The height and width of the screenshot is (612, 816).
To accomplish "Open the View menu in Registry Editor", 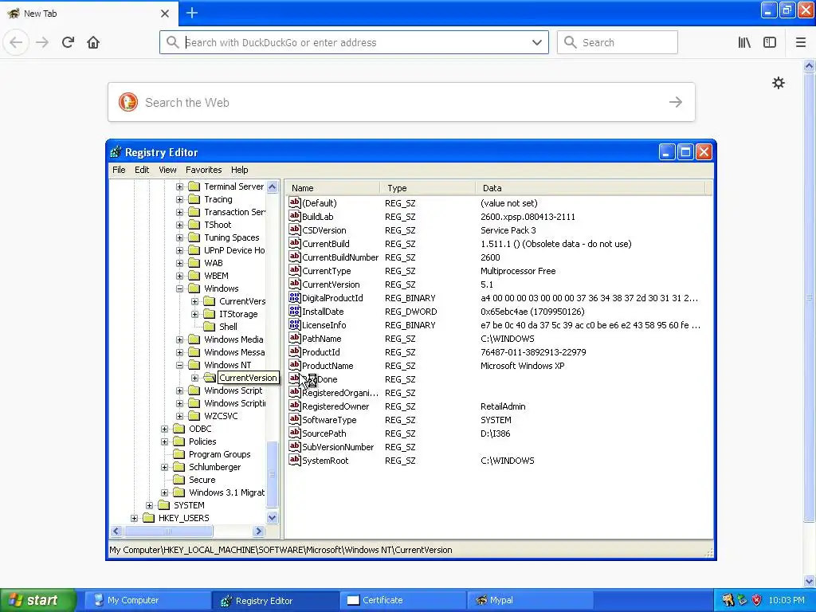I will pyautogui.click(x=167, y=170).
